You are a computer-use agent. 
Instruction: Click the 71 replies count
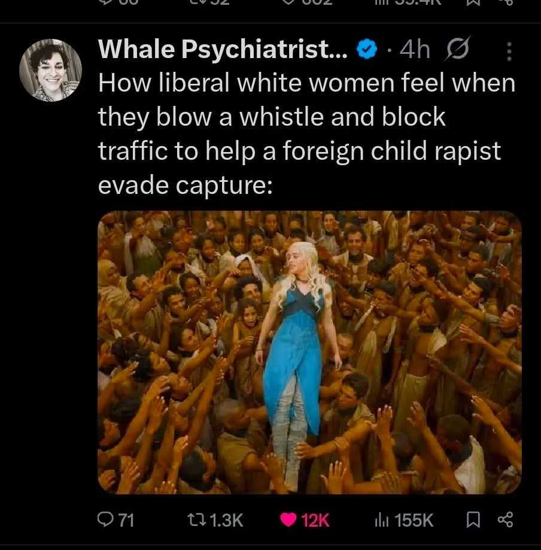point(124,520)
